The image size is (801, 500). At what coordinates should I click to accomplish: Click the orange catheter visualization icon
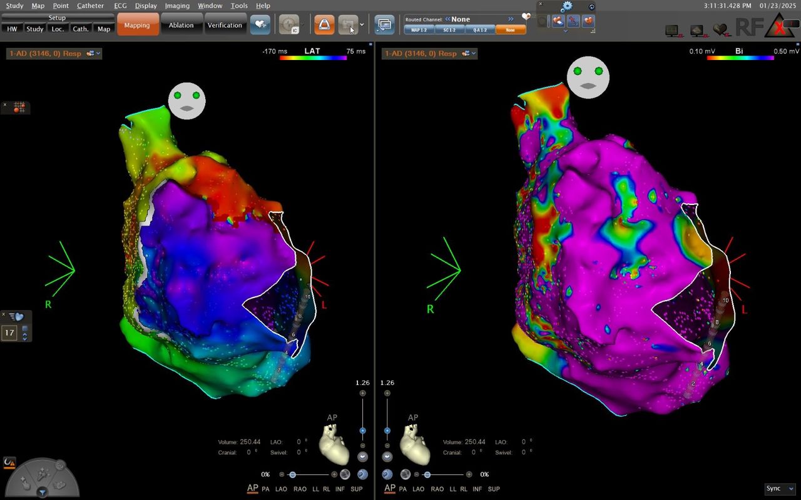click(x=324, y=25)
